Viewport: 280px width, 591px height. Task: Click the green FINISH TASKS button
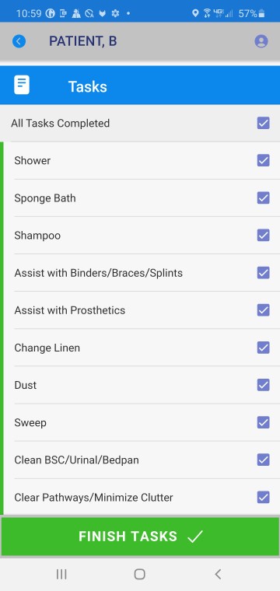coord(140,537)
